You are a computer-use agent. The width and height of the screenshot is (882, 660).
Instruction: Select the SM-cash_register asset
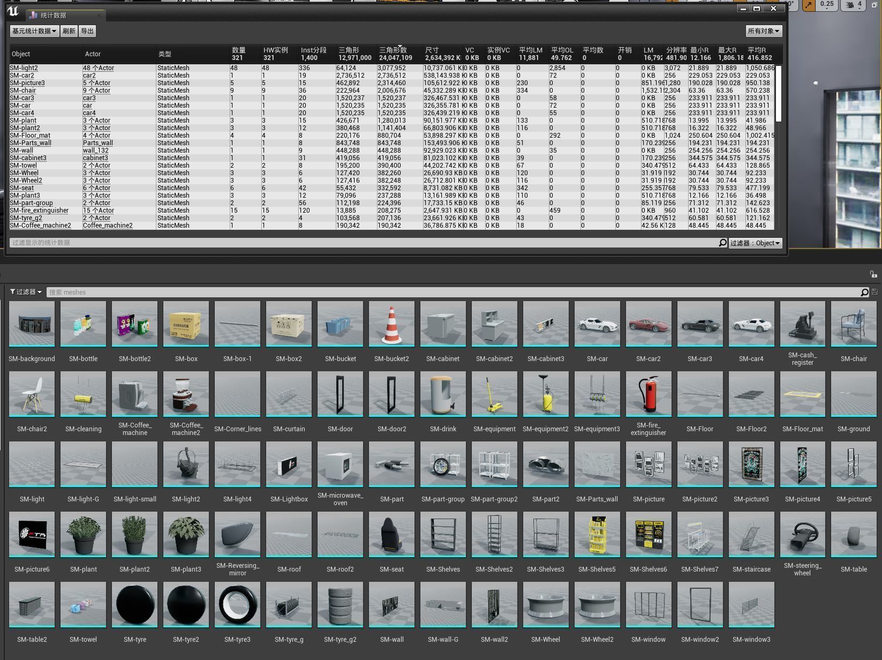[803, 324]
